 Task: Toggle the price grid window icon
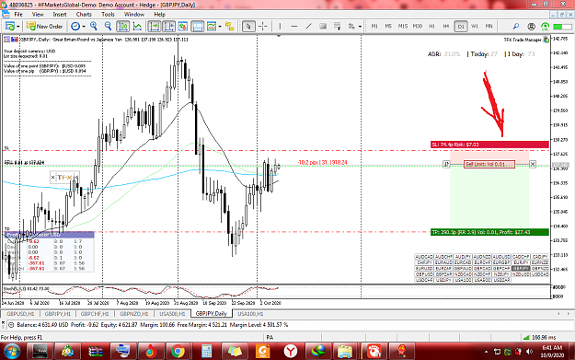point(198,27)
